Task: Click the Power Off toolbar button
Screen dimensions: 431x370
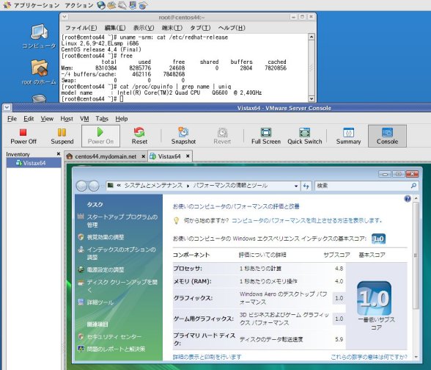Action: [23, 137]
